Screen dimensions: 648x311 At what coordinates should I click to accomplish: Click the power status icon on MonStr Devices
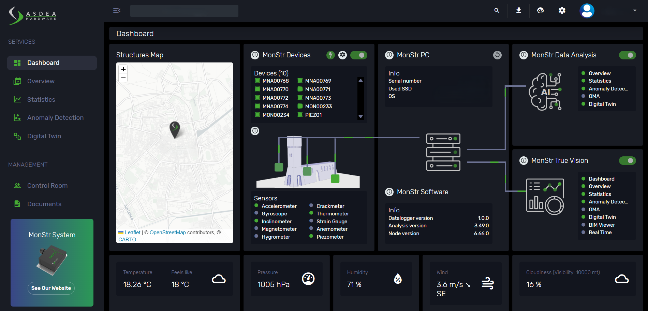[x=330, y=55]
